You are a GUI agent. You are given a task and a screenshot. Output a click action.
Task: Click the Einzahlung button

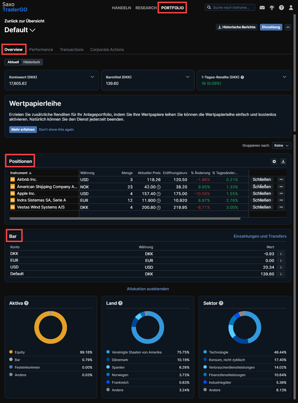(x=271, y=27)
